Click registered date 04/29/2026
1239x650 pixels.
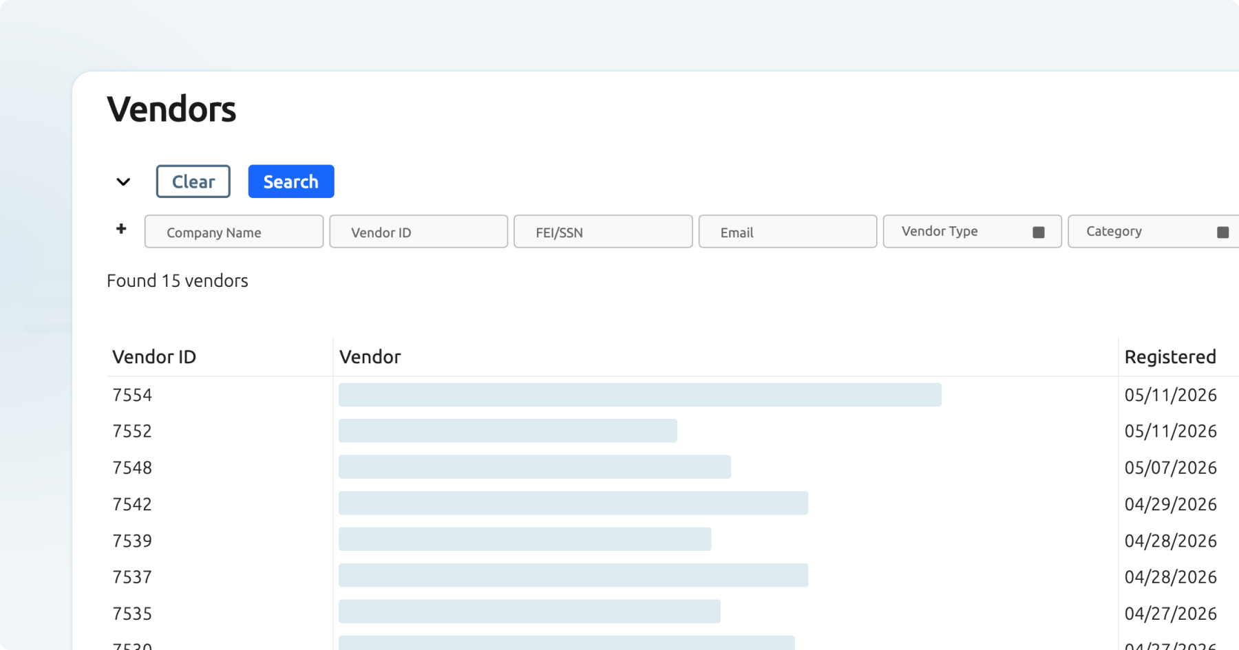point(1171,504)
